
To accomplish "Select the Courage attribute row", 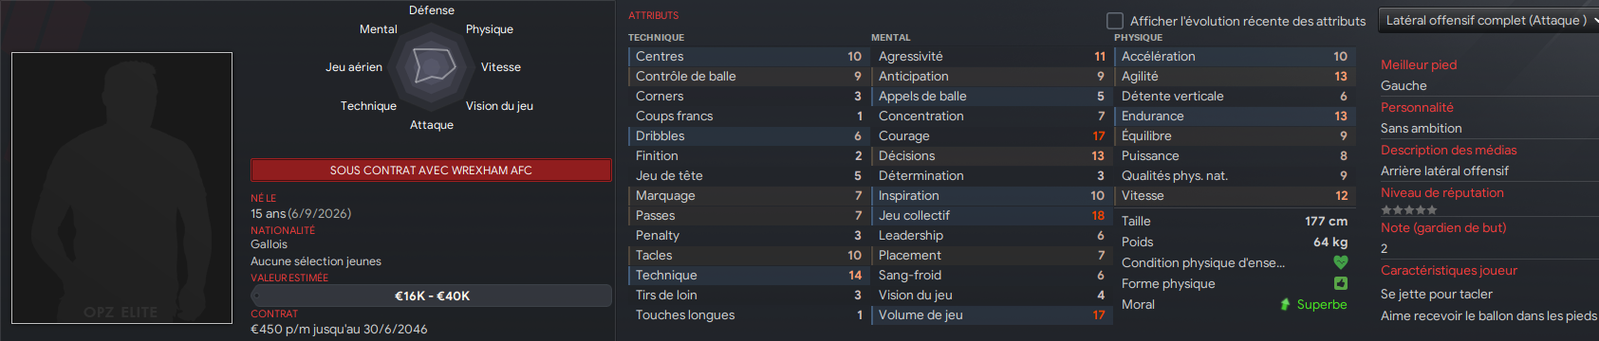I will coord(991,136).
